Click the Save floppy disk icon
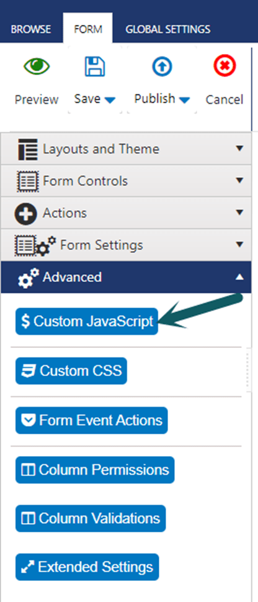Image resolution: width=258 pixels, height=602 pixels. 94,67
